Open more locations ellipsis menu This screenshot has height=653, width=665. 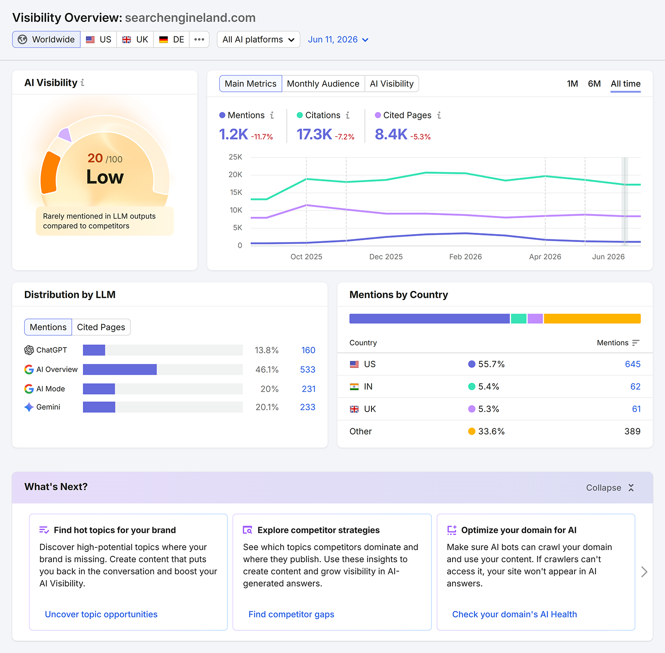click(199, 39)
